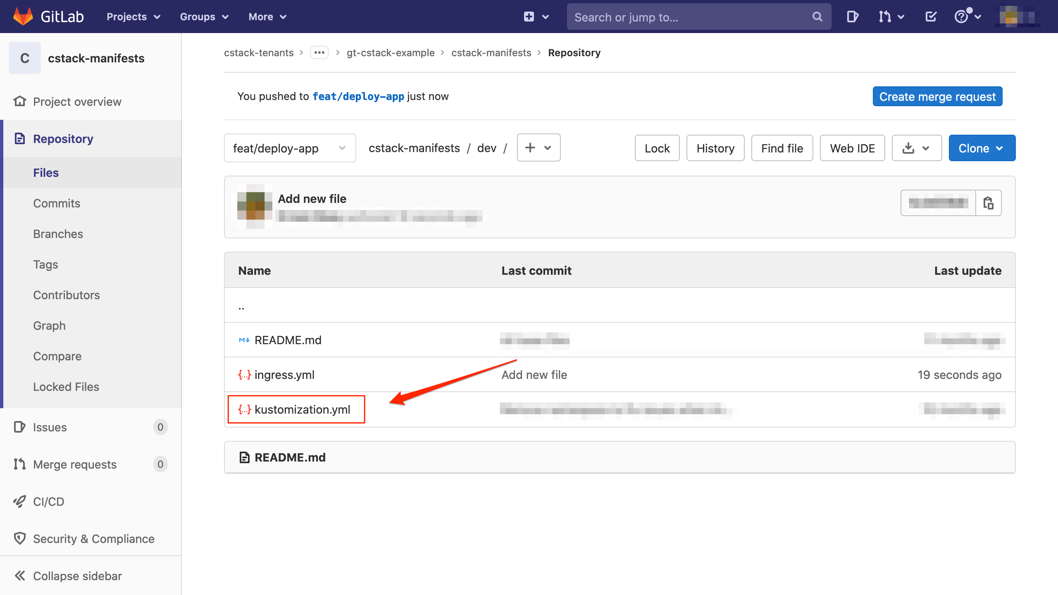
Task: Click the new item plus icon in the navbar
Action: [529, 17]
